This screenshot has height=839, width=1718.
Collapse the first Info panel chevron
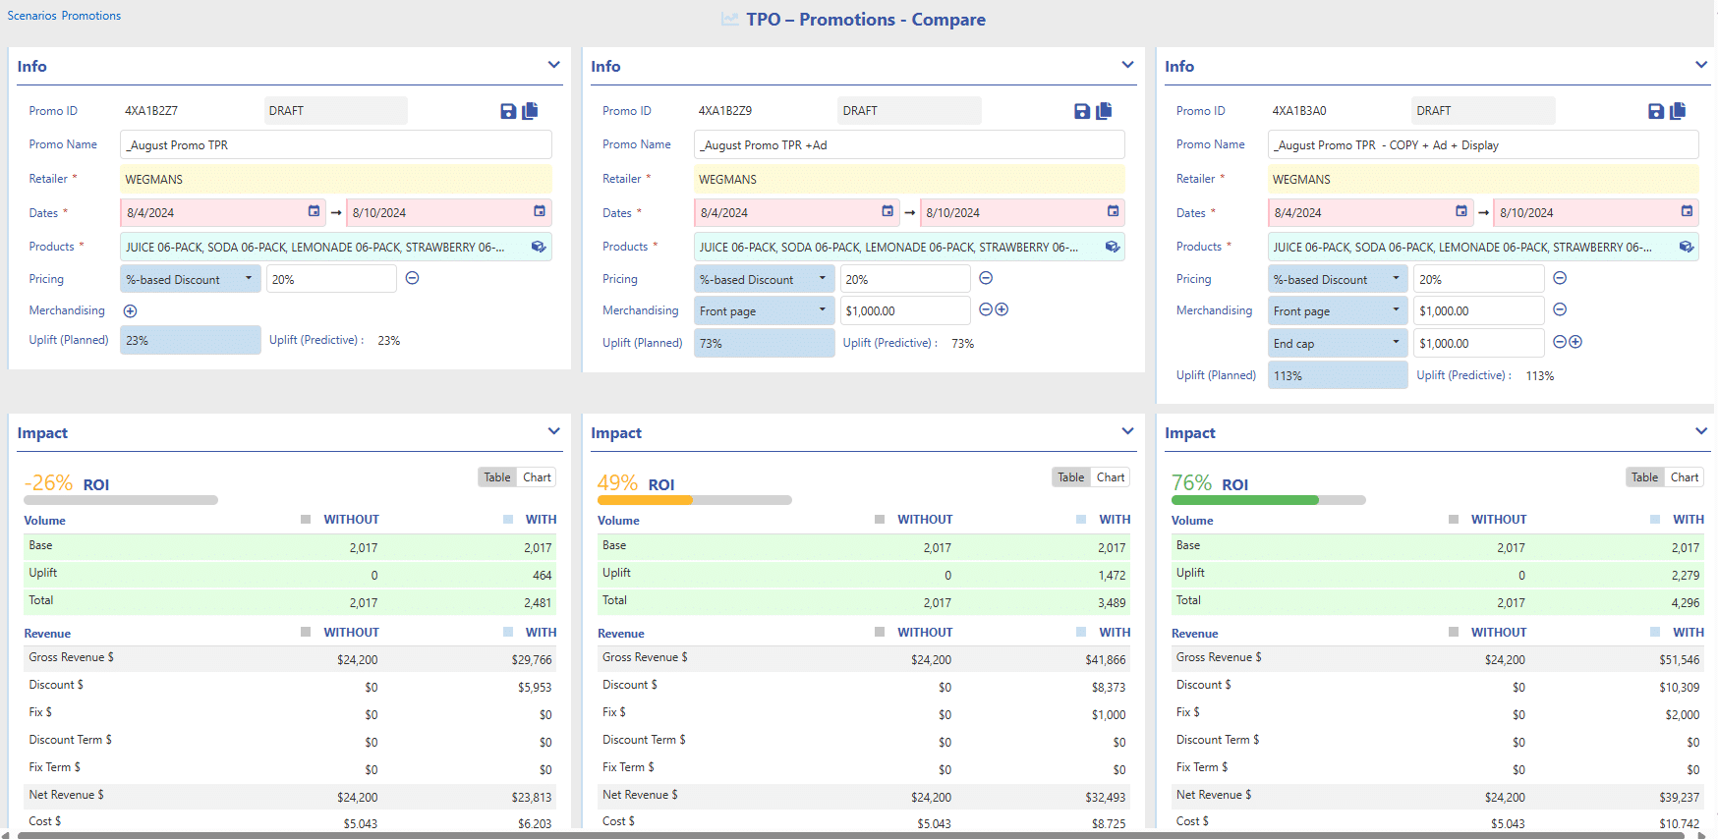(554, 65)
